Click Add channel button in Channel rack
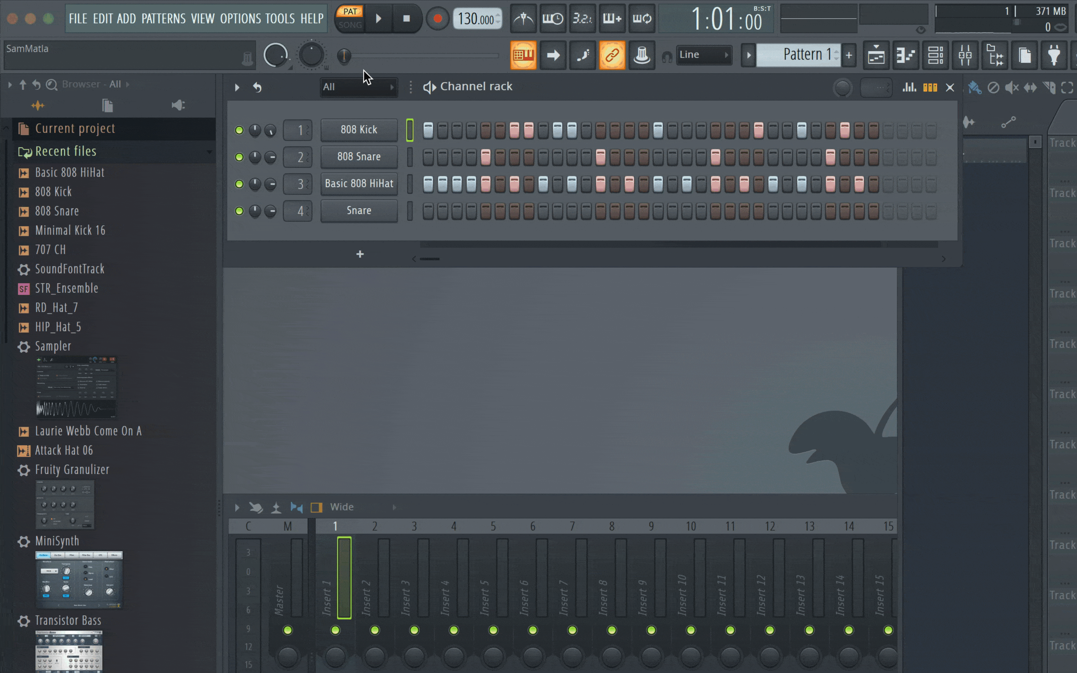 (360, 253)
